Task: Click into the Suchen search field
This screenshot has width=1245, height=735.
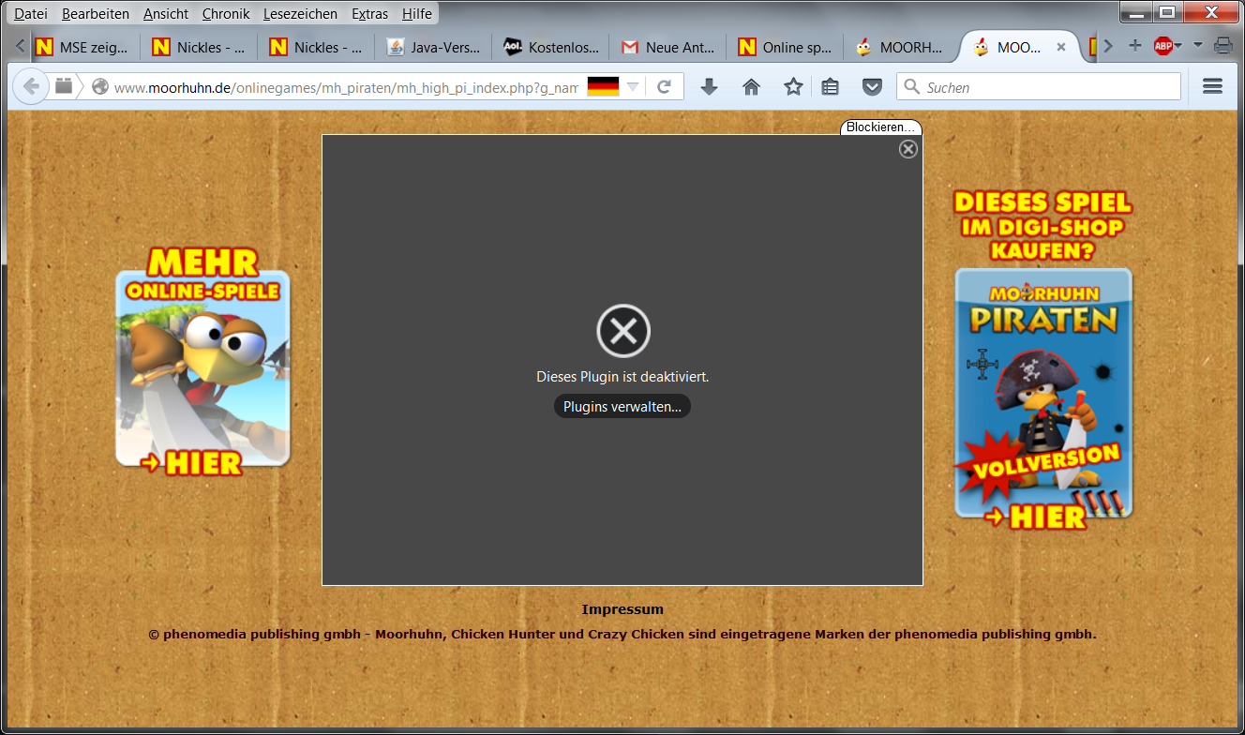Action: [x=1039, y=87]
